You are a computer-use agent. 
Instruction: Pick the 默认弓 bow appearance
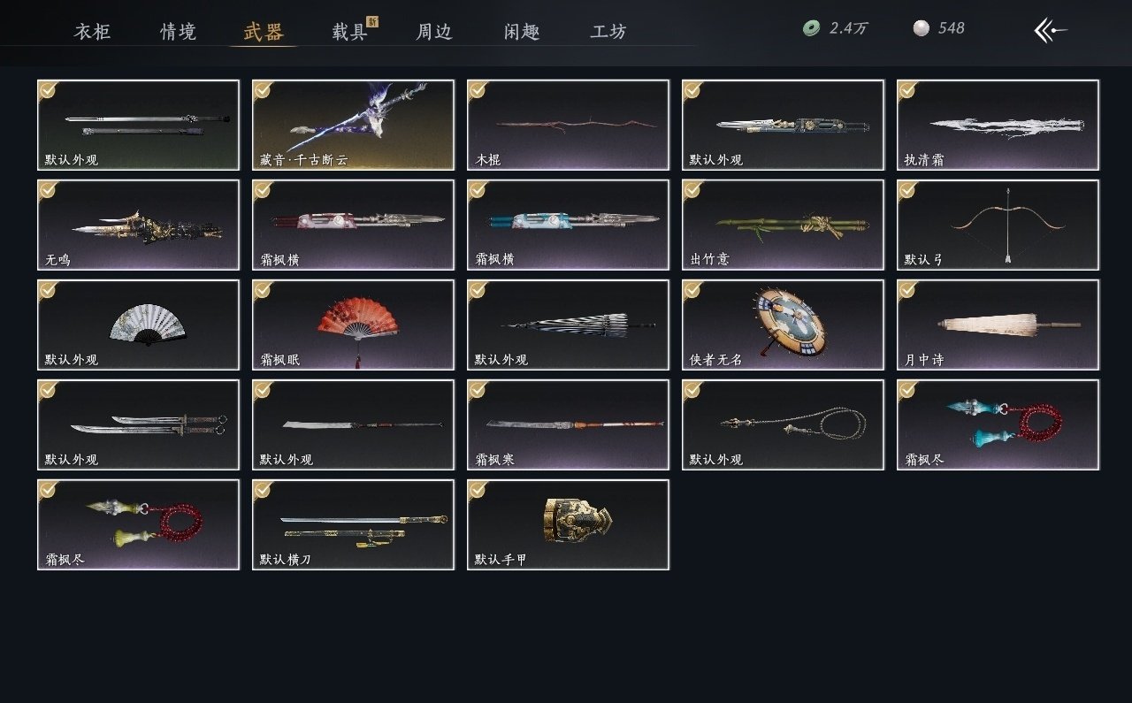tap(998, 225)
